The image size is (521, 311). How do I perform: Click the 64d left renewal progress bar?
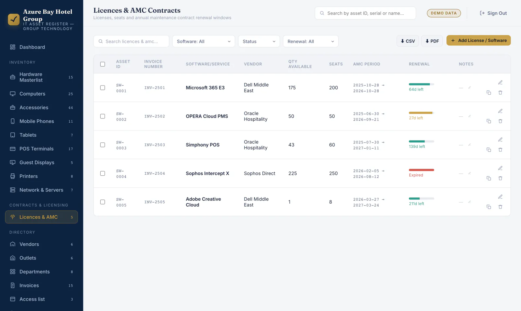[421, 84]
